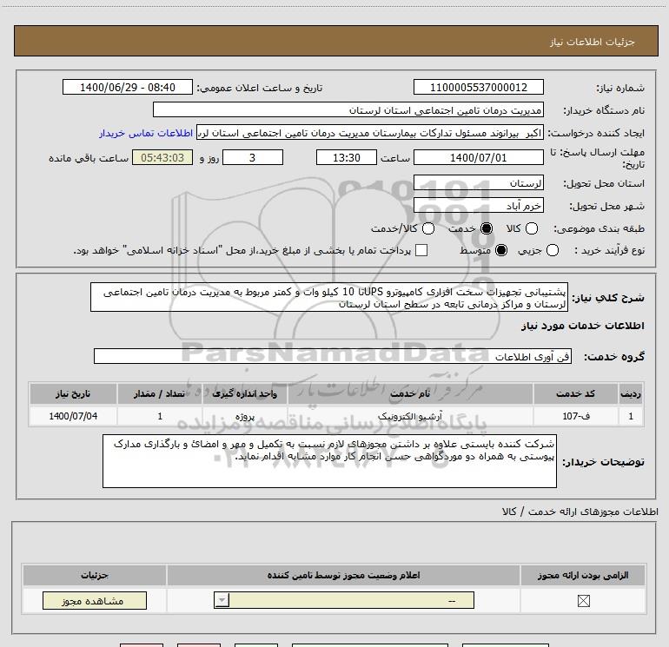
Task: Click the ردیف column header
Action: click(x=631, y=393)
